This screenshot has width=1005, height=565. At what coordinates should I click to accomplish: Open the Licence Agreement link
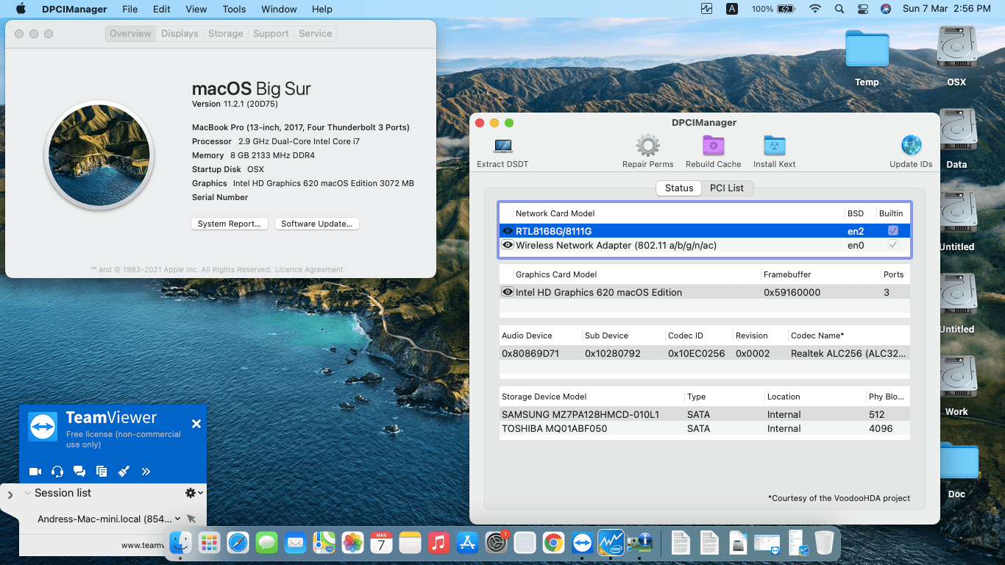309,270
